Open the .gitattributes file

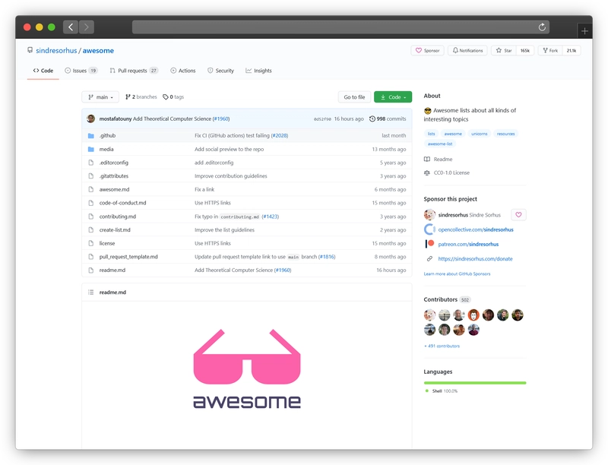[113, 176]
